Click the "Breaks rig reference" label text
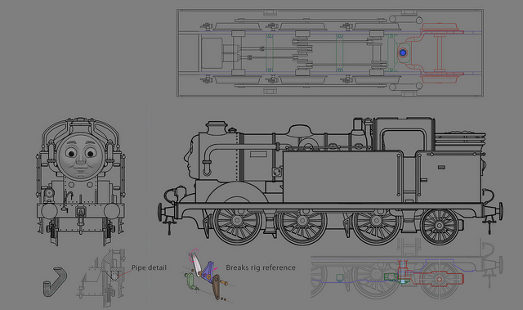 (261, 267)
